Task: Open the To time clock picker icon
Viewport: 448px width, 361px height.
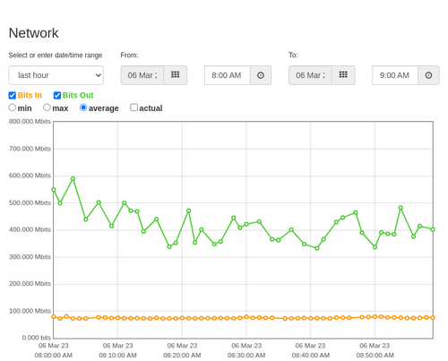Action: click(x=428, y=75)
